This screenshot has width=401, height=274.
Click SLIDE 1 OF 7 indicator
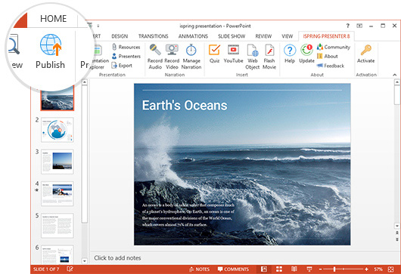click(46, 269)
